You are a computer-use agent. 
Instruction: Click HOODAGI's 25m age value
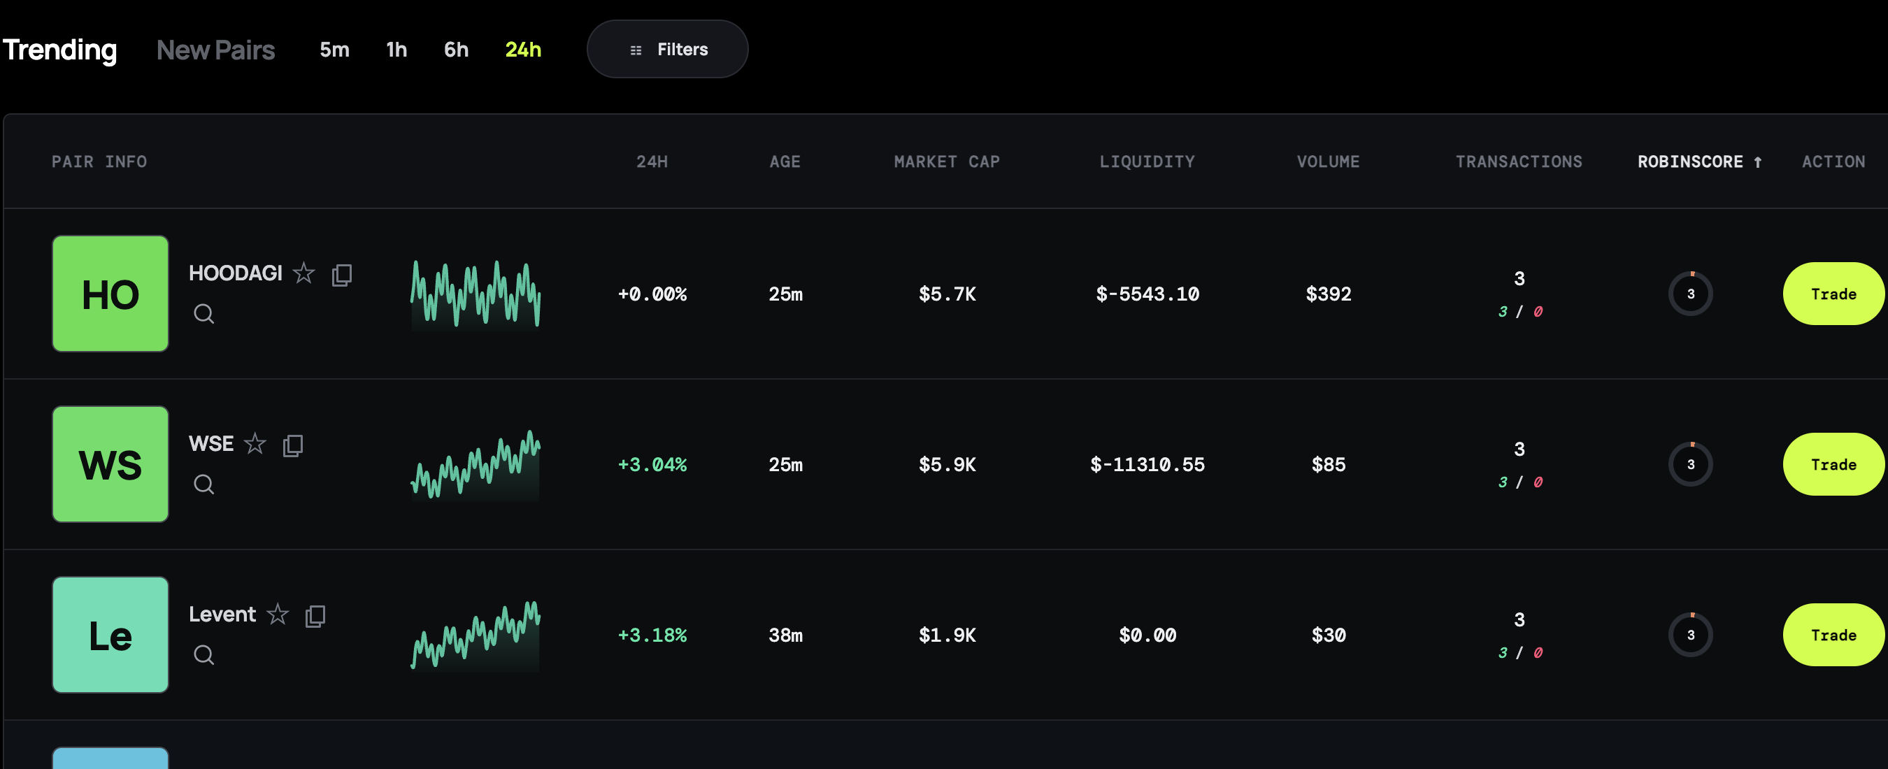tap(785, 294)
